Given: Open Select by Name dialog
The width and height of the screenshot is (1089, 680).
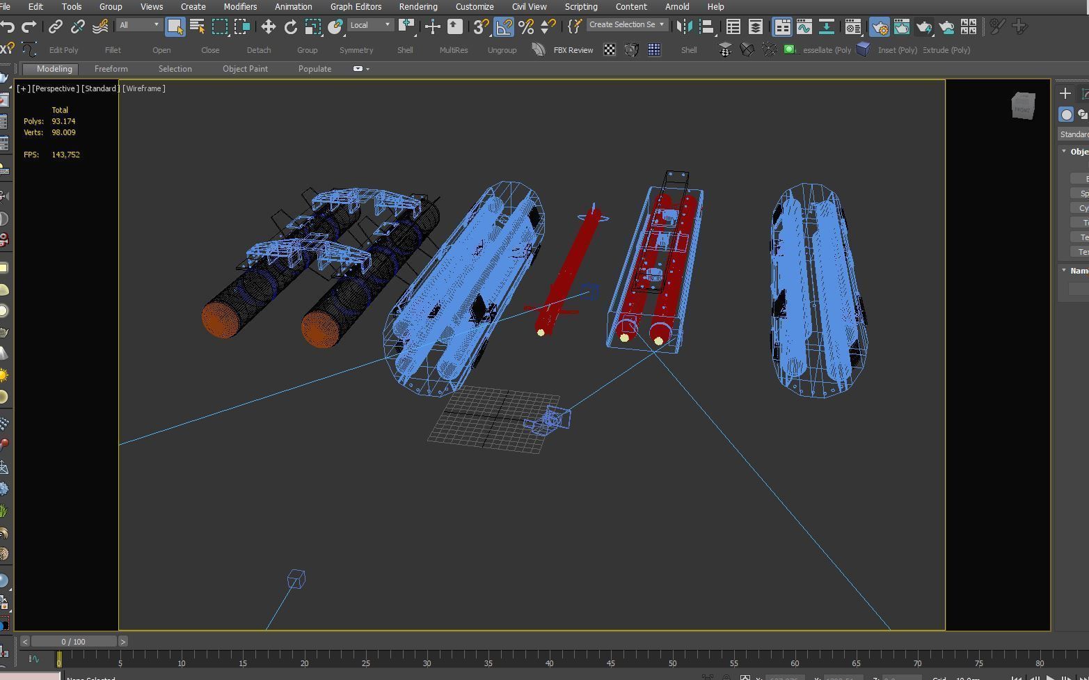Looking at the screenshot, I should click(197, 26).
